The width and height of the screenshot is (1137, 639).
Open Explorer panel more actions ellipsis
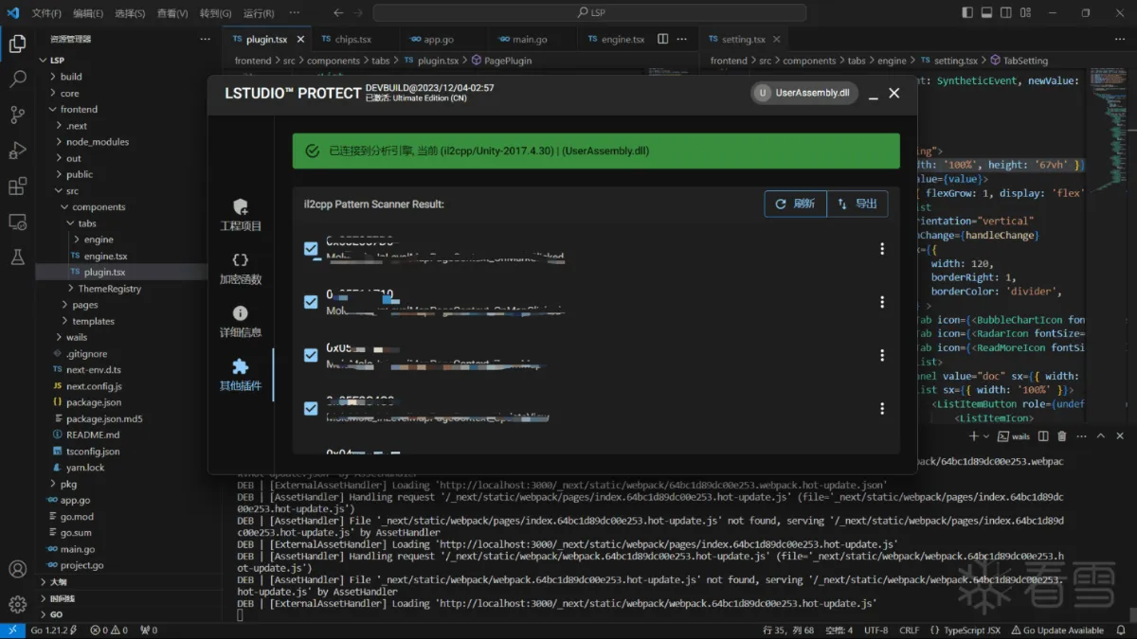[206, 39]
